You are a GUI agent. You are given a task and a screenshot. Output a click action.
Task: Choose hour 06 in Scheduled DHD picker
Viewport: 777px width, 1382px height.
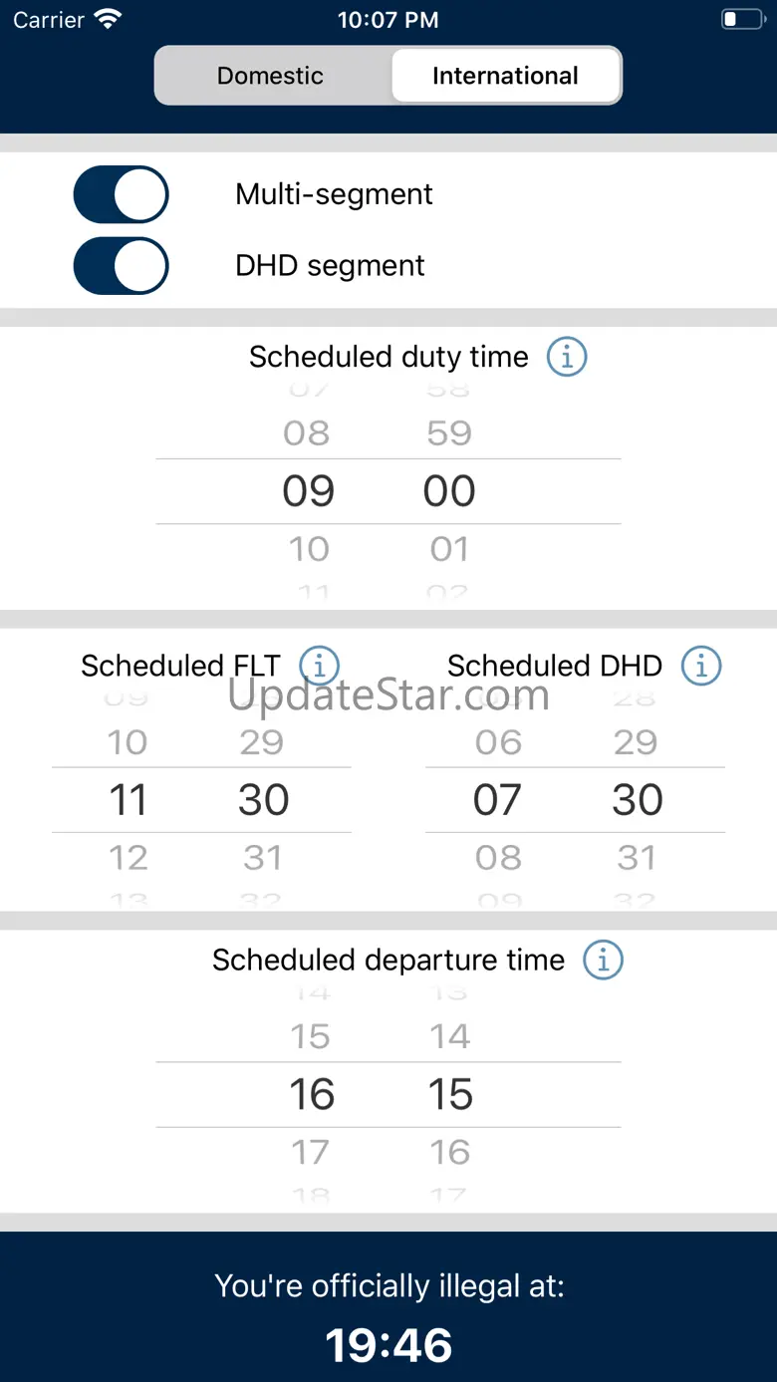click(x=498, y=742)
